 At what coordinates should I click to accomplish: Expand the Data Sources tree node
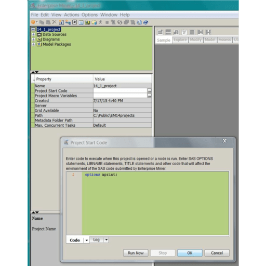(33, 34)
